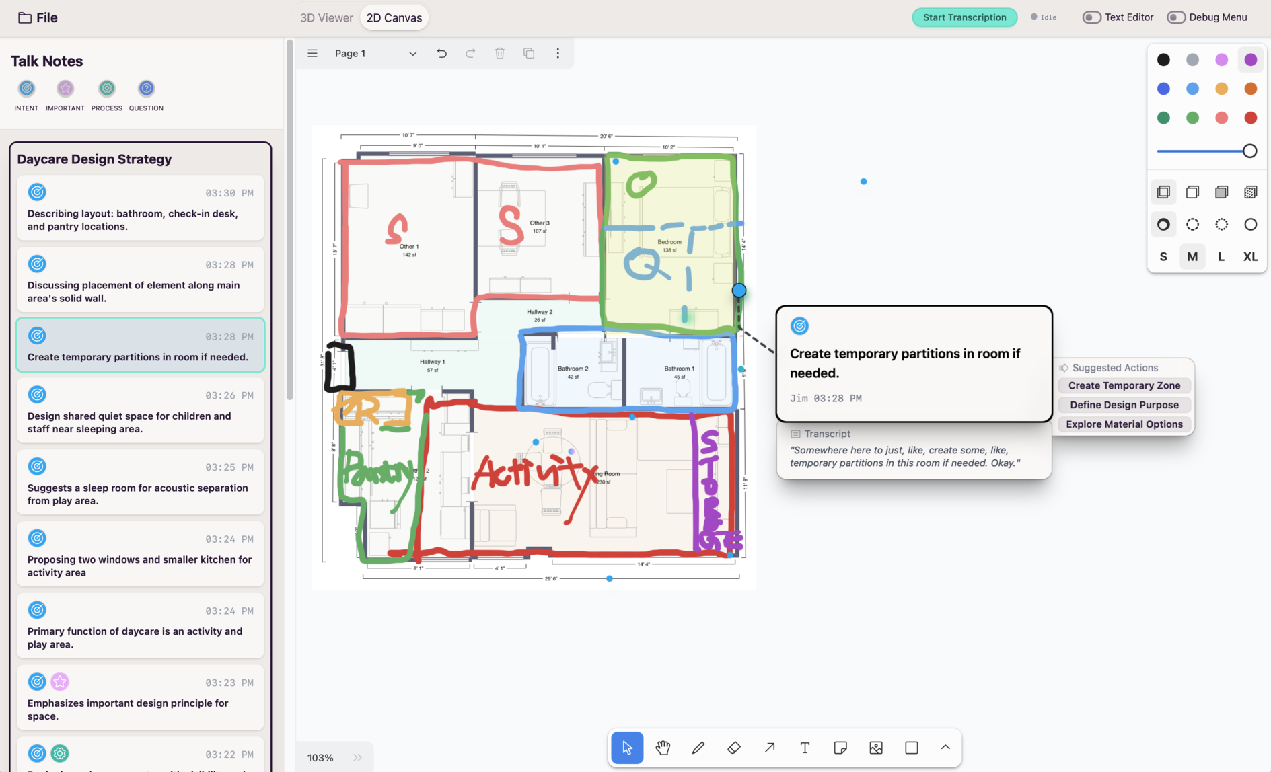Select the solid stroke style
Viewport: 1271px width, 772px height.
(1163, 225)
